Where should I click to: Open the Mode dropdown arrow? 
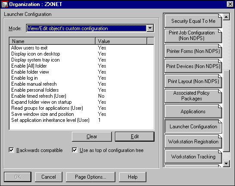coord(150,28)
